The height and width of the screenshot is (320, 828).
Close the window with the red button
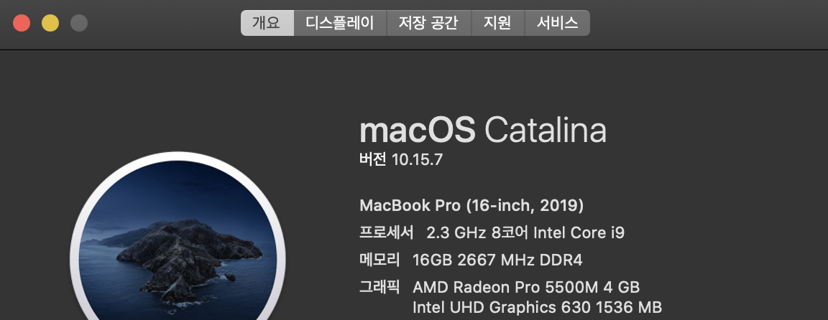tap(22, 23)
